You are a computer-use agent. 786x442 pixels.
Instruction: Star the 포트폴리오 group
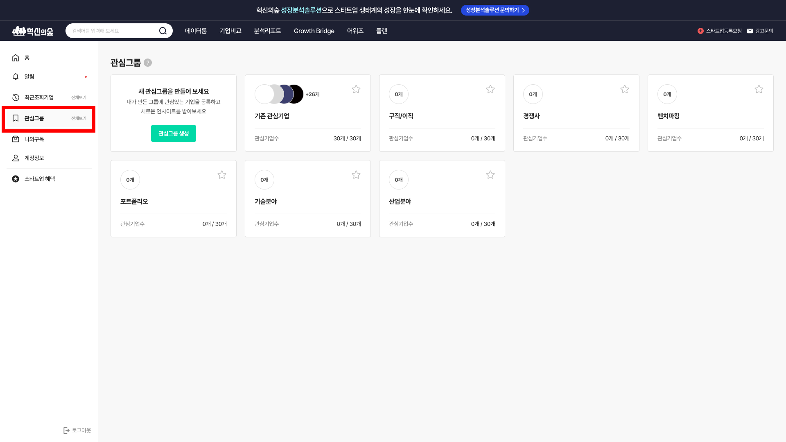click(222, 175)
